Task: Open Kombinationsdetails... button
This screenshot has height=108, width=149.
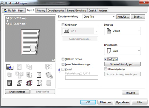Action: pyautogui.click(x=80, y=39)
